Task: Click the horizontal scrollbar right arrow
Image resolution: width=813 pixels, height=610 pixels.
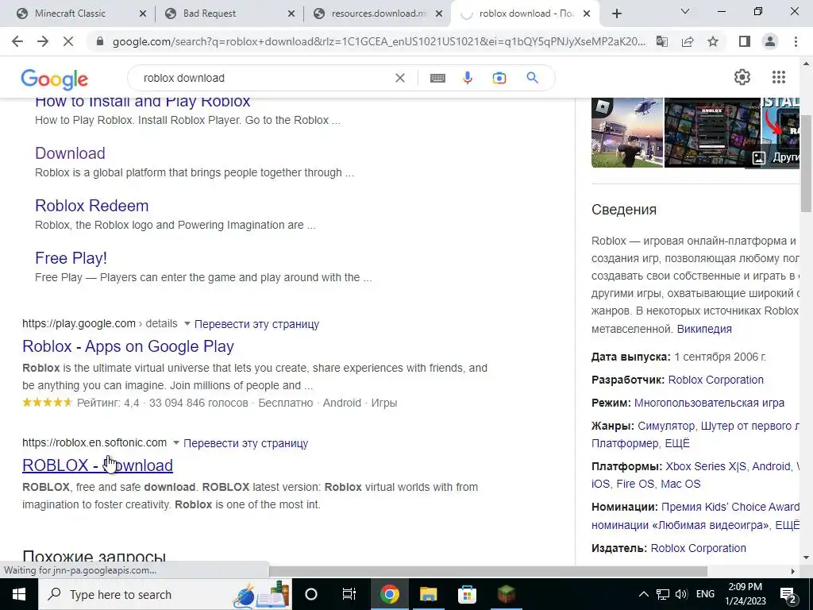Action: tap(793, 571)
